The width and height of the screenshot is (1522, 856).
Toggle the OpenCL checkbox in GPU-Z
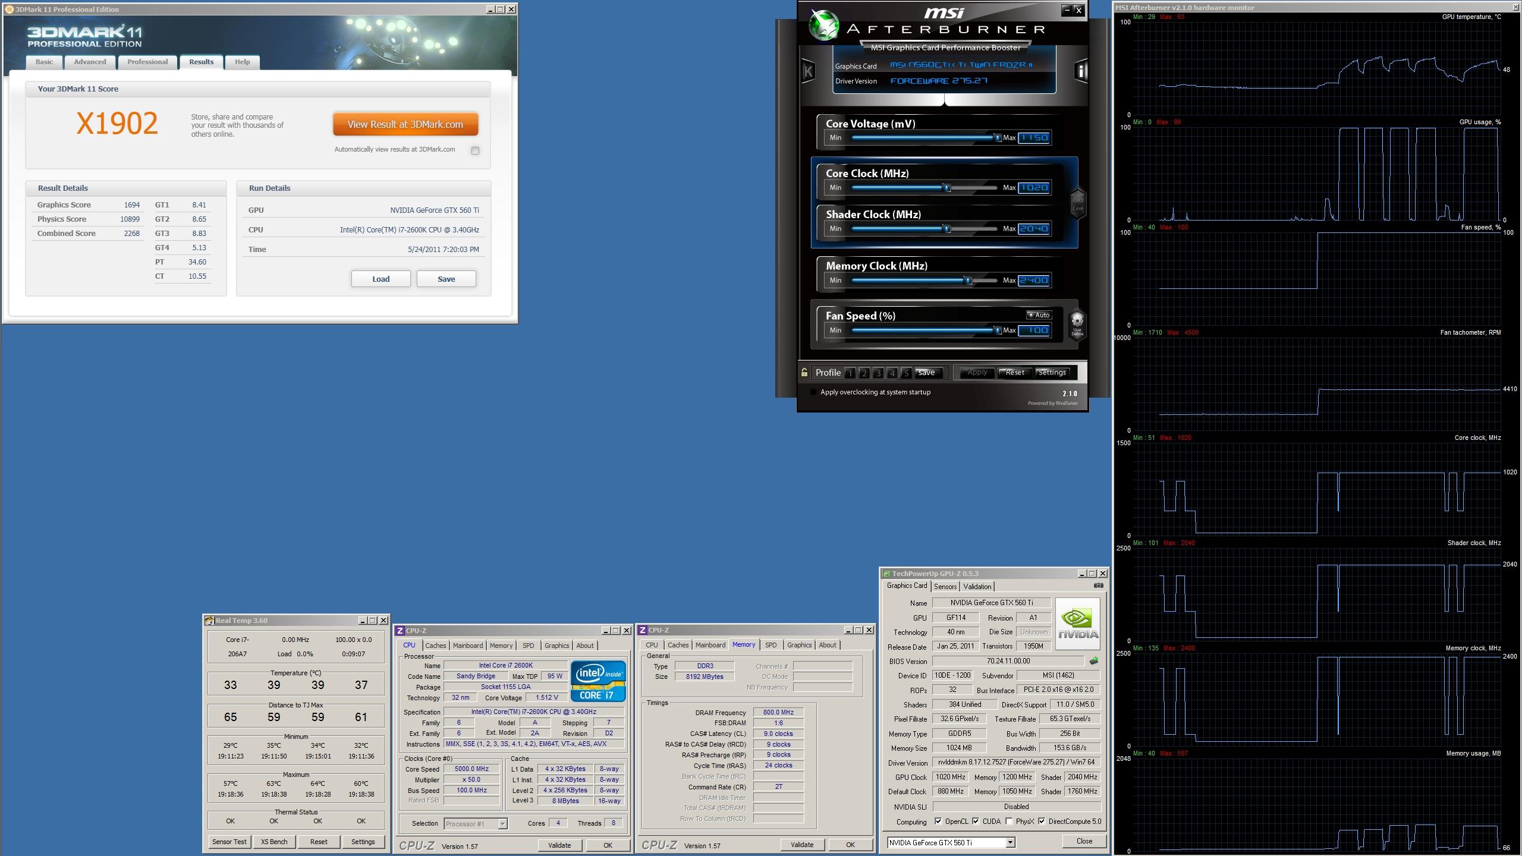[938, 822]
